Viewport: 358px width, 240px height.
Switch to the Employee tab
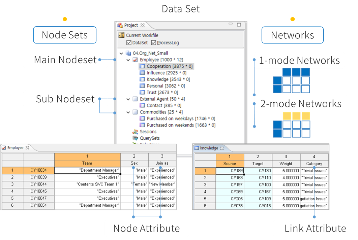tap(15, 148)
